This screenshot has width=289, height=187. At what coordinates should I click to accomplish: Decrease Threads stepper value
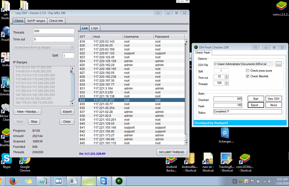(227, 84)
